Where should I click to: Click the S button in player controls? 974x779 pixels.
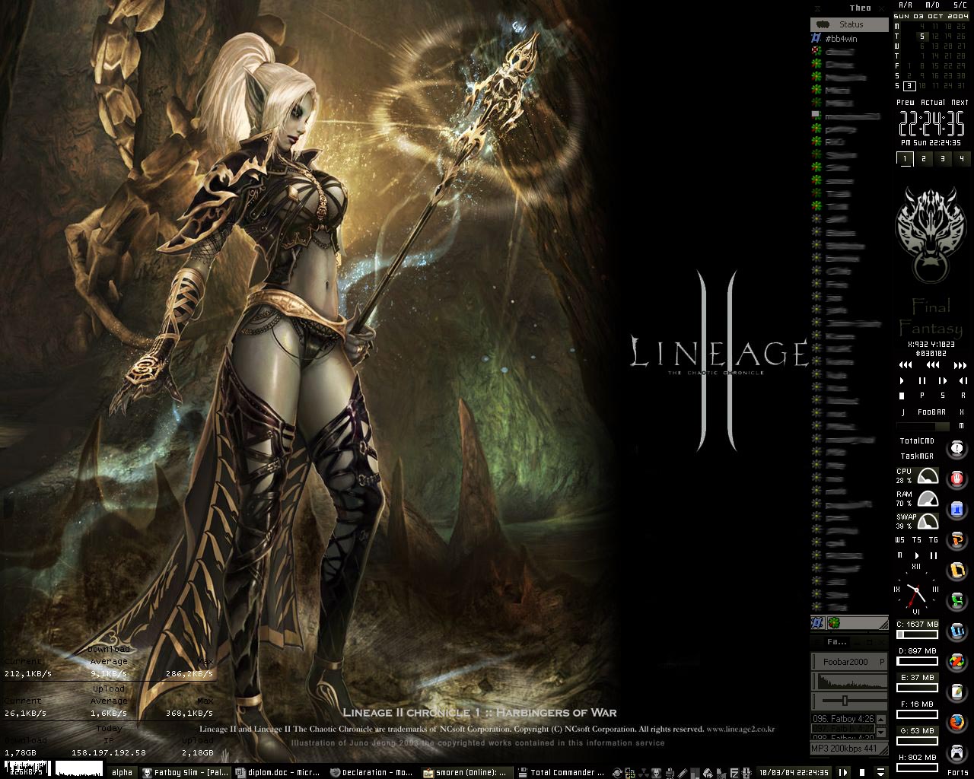point(942,396)
